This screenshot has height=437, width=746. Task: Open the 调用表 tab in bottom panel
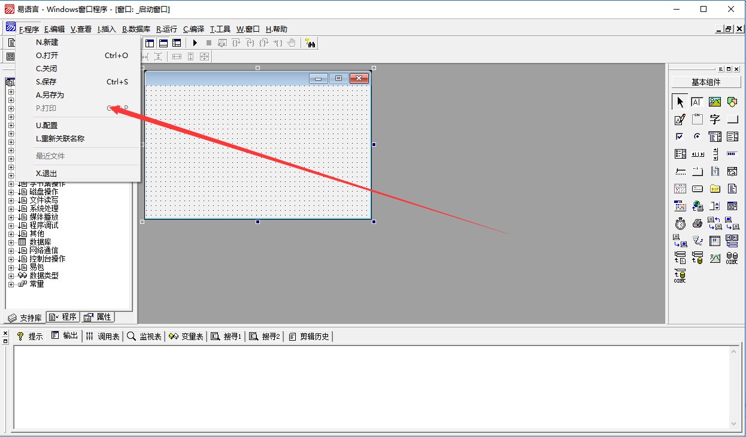(103, 336)
